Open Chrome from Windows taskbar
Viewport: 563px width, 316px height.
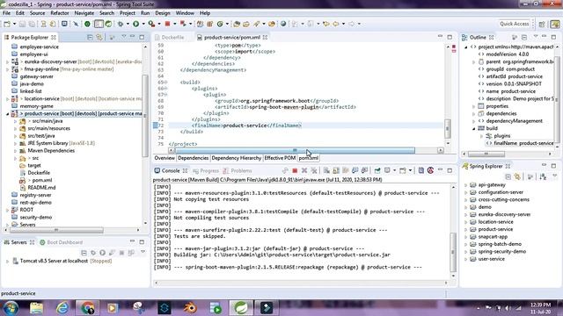click(x=87, y=308)
